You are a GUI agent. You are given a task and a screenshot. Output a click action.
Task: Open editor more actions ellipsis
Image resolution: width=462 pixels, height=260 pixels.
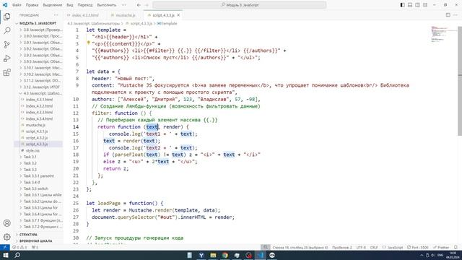(x=456, y=15)
